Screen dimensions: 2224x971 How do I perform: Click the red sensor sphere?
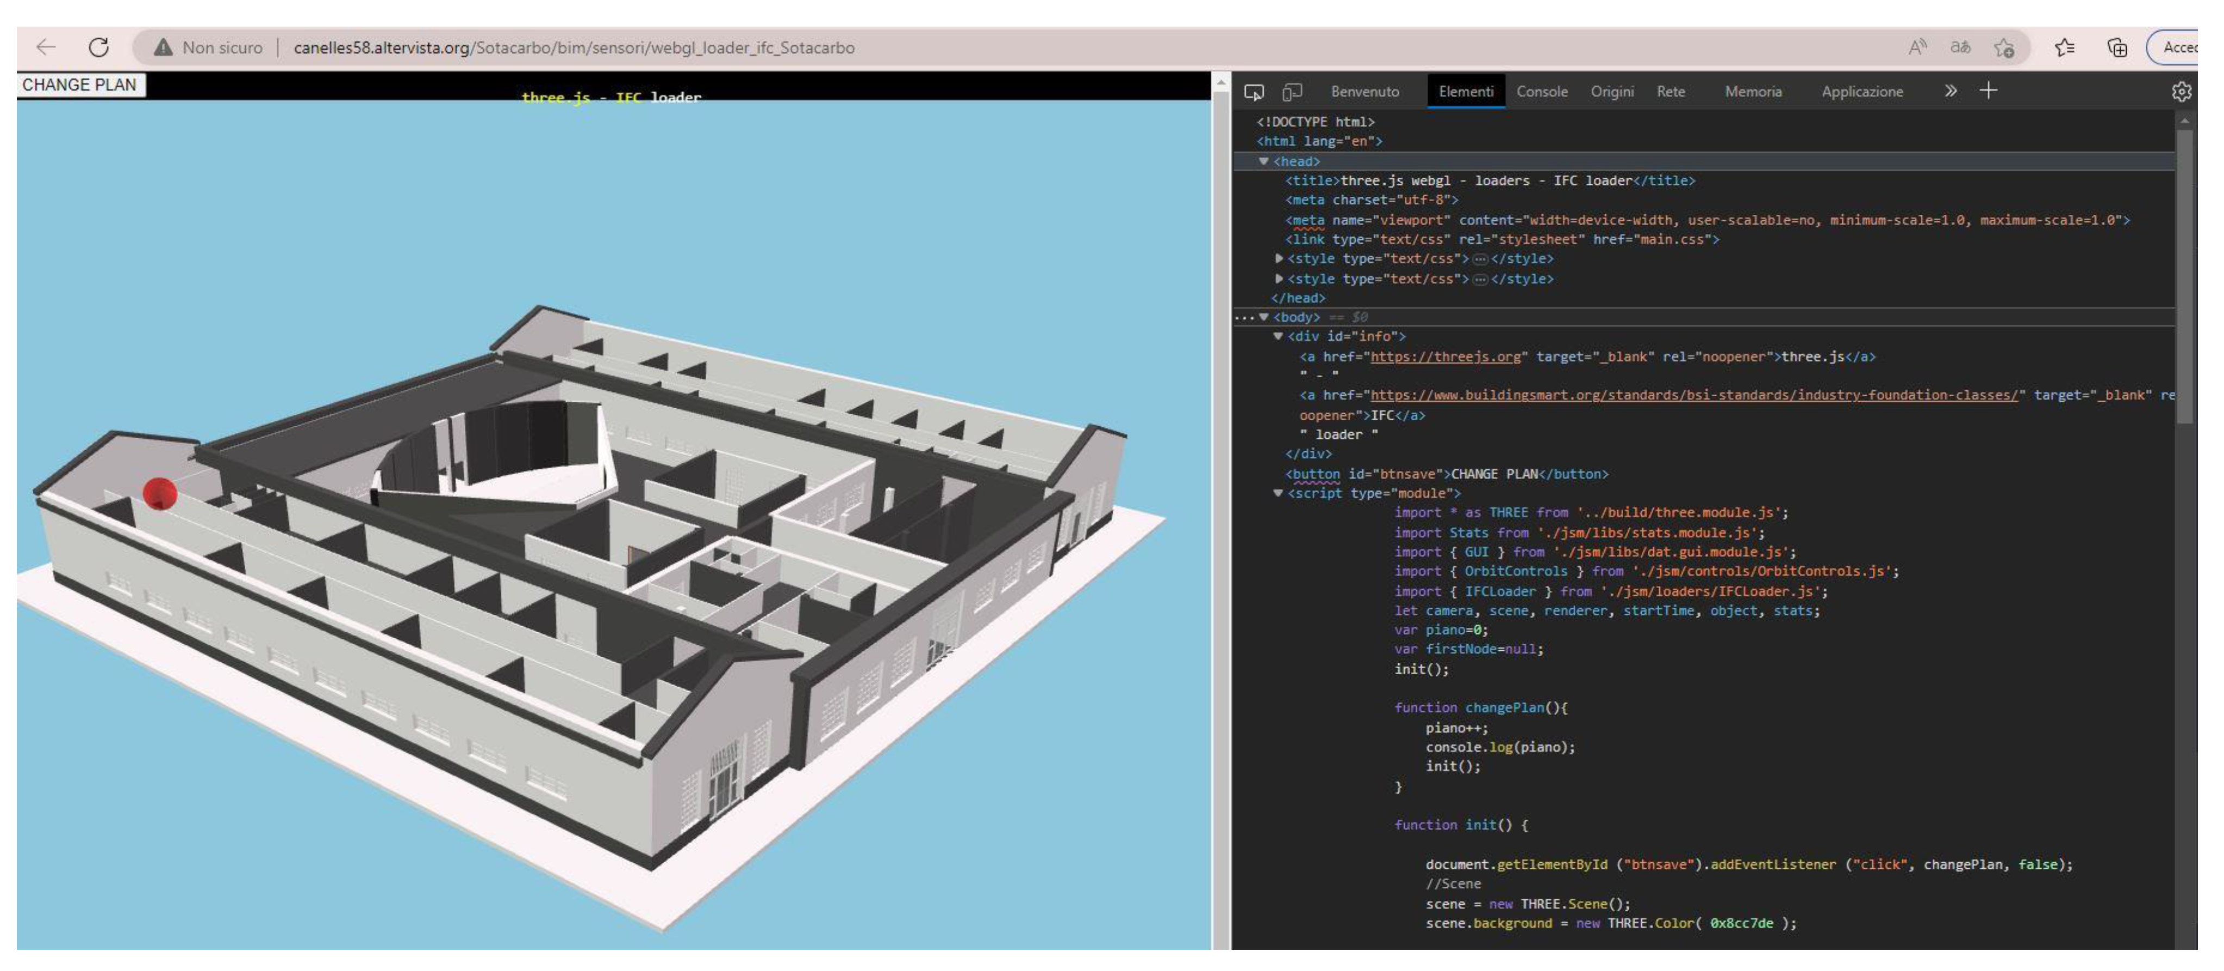coord(160,494)
